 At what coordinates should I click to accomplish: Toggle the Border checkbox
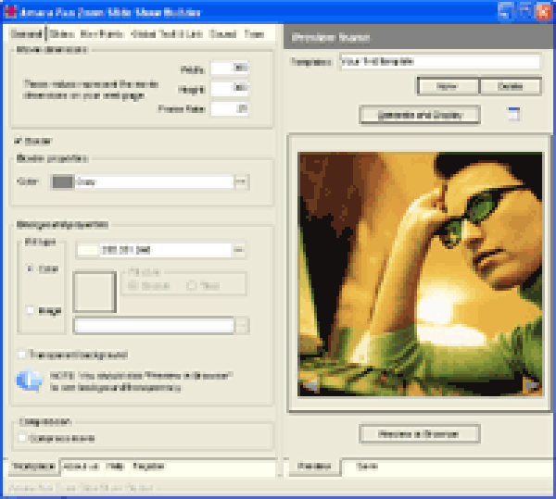coord(19,141)
